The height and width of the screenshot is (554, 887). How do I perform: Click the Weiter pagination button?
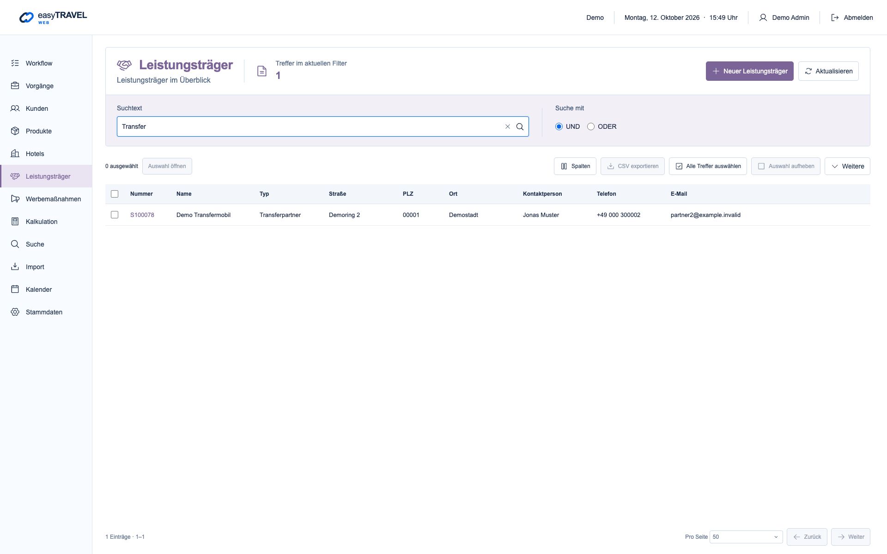point(851,537)
